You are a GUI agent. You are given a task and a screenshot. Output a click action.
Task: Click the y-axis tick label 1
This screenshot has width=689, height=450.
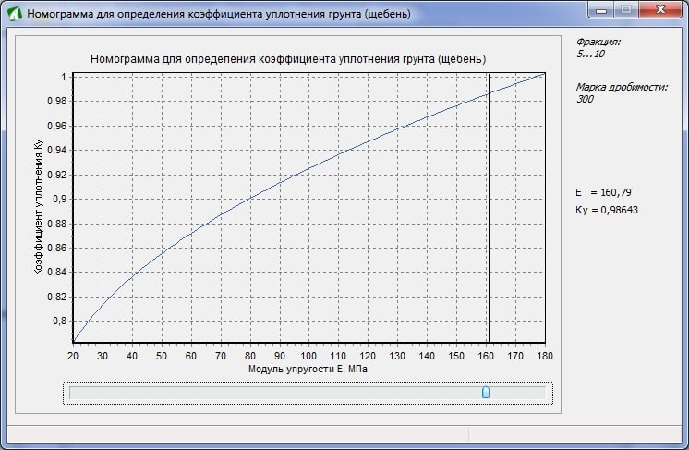coord(64,77)
